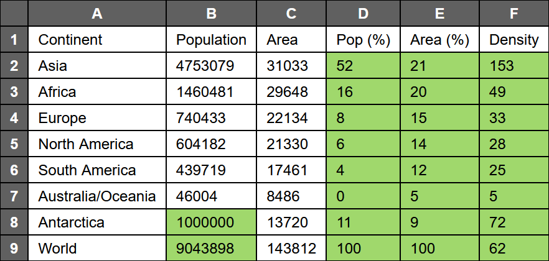Click the Asia cell
The width and height of the screenshot is (549, 261).
click(x=96, y=66)
